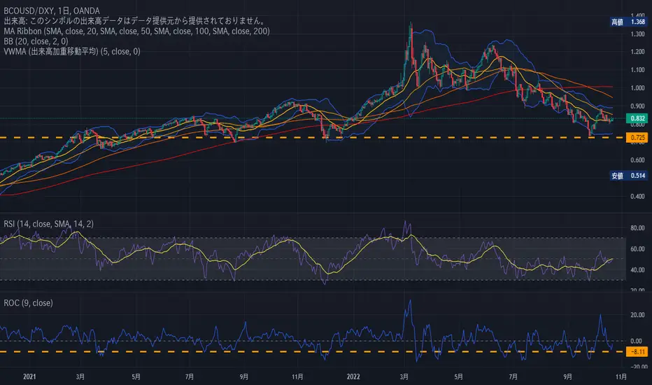Click the 1.000 price axis label

(x=638, y=87)
